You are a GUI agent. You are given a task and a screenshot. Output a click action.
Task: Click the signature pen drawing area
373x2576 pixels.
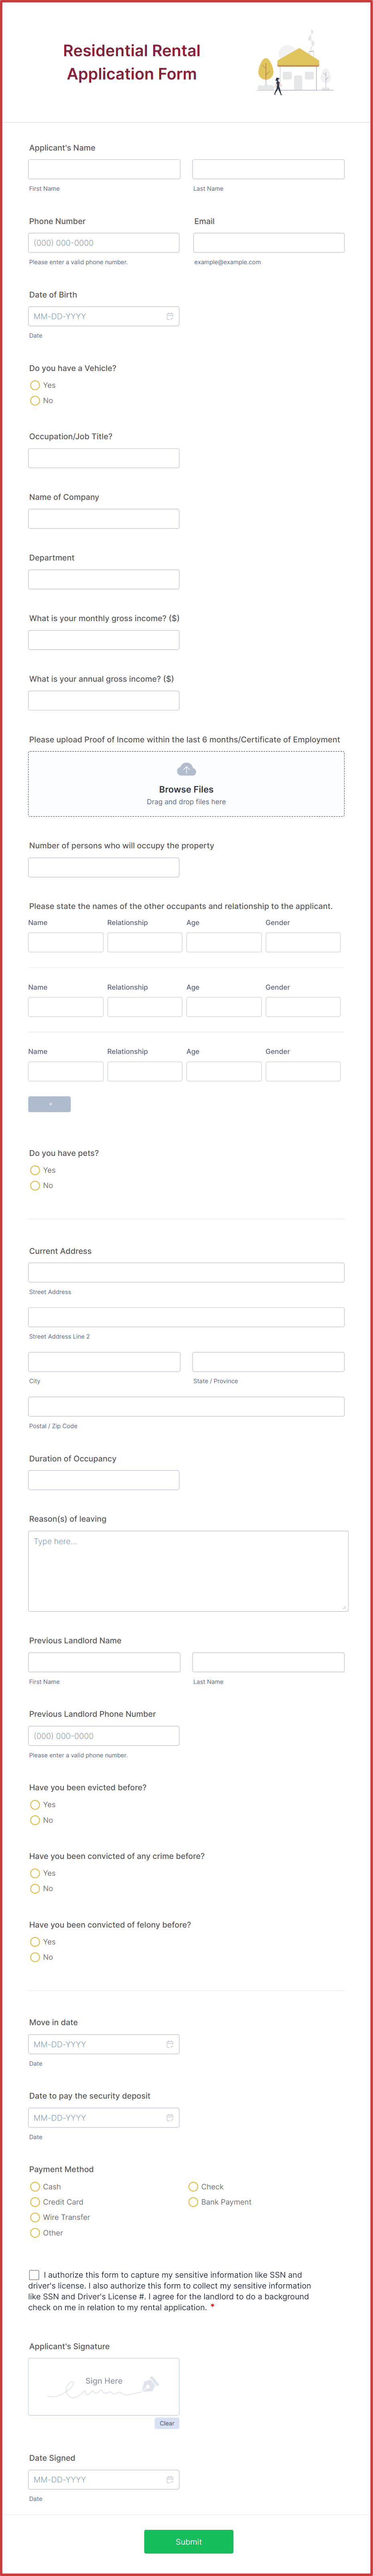coord(104,2386)
